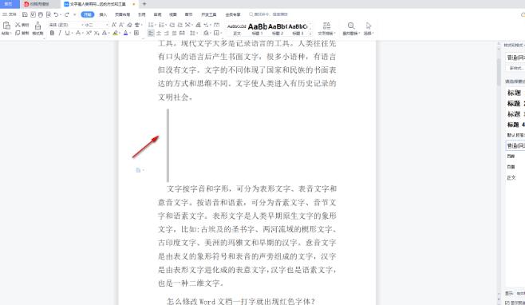Screen dimensions: 525x305
Task: Apply Underline formatting
Action: (67, 33)
